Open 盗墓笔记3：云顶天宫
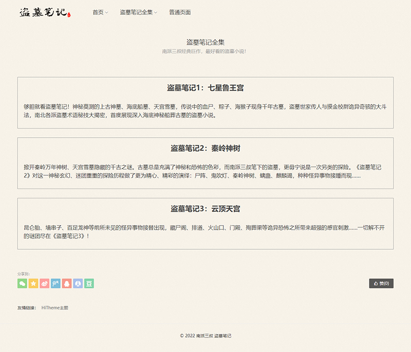The width and height of the screenshot is (411, 352). click(x=205, y=209)
